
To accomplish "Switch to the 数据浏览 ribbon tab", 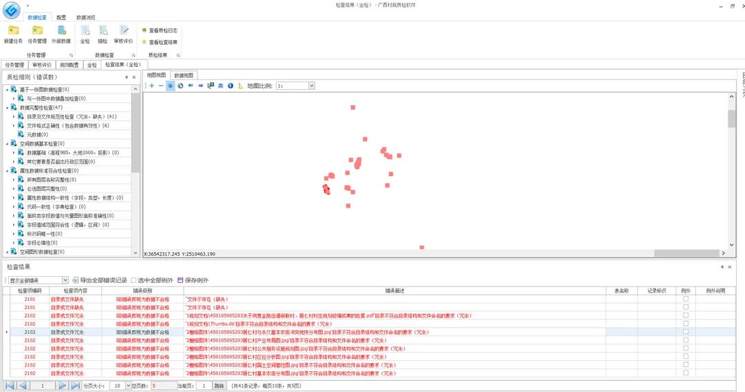I will pos(86,17).
